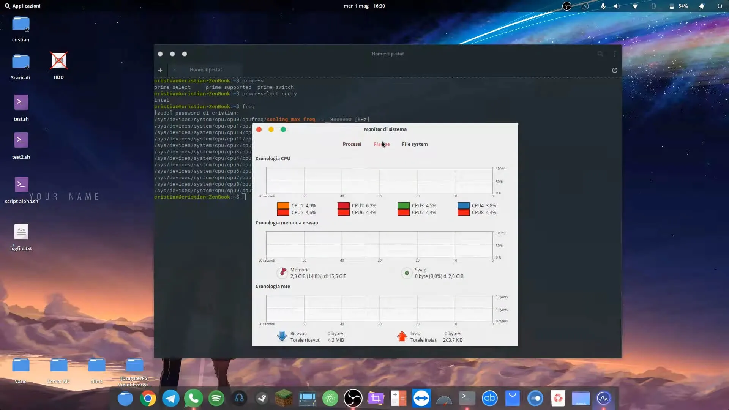Switch to the File system tab

click(x=415, y=144)
